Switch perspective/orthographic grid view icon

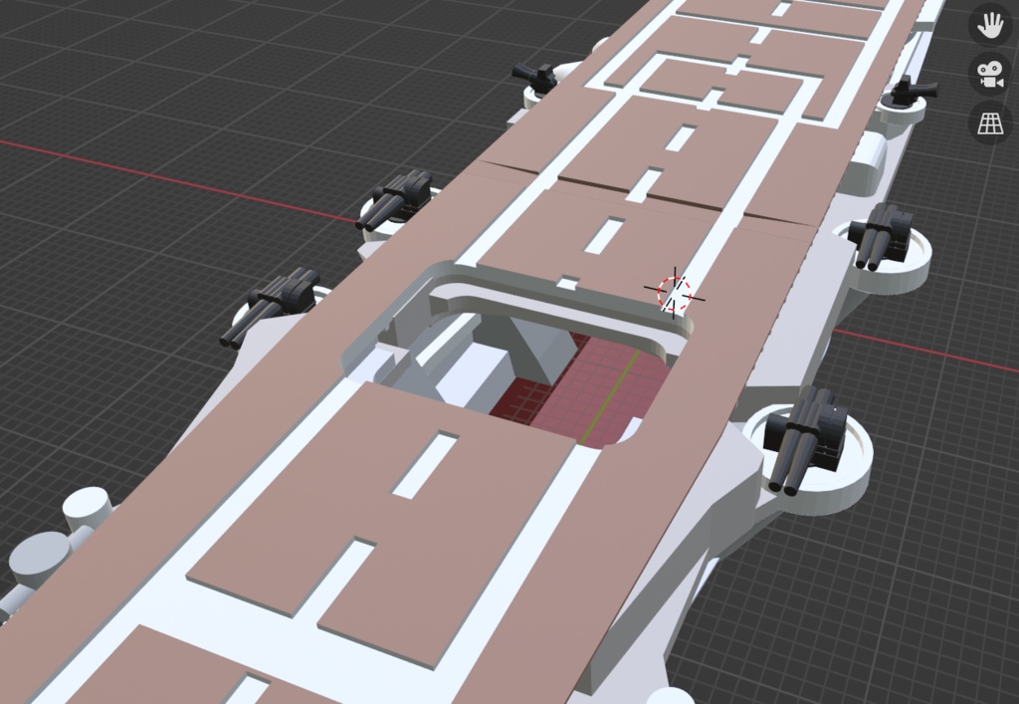pyautogui.click(x=990, y=121)
